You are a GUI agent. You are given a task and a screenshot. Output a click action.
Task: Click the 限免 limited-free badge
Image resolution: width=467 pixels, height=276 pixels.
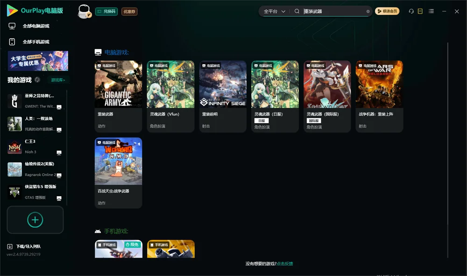[132, 244]
